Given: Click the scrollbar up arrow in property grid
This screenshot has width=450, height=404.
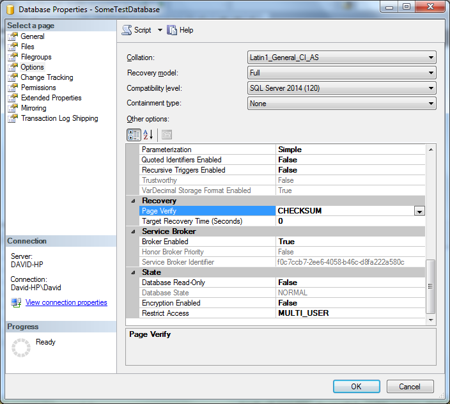Looking at the screenshot, I should pyautogui.click(x=431, y=150).
